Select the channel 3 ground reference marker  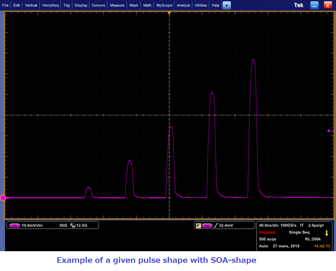3,198
